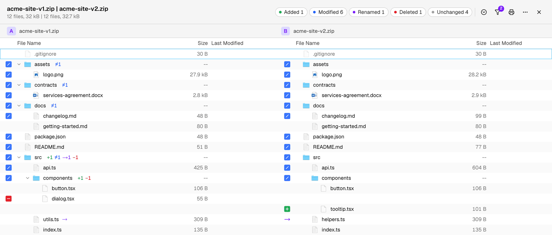Click the components folder icon in panel B
The image size is (552, 241).
(x=315, y=178)
